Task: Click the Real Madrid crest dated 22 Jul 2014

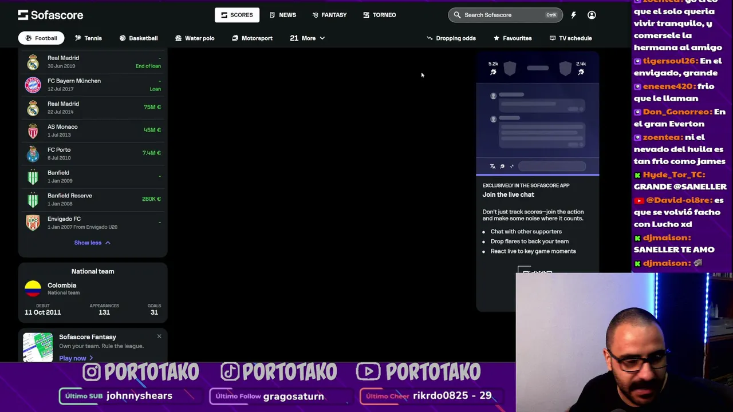Action: (33, 108)
